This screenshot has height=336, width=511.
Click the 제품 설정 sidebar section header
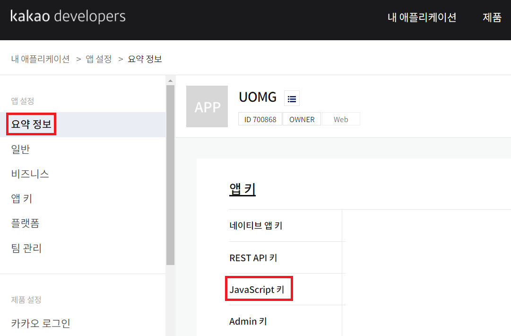(x=26, y=300)
